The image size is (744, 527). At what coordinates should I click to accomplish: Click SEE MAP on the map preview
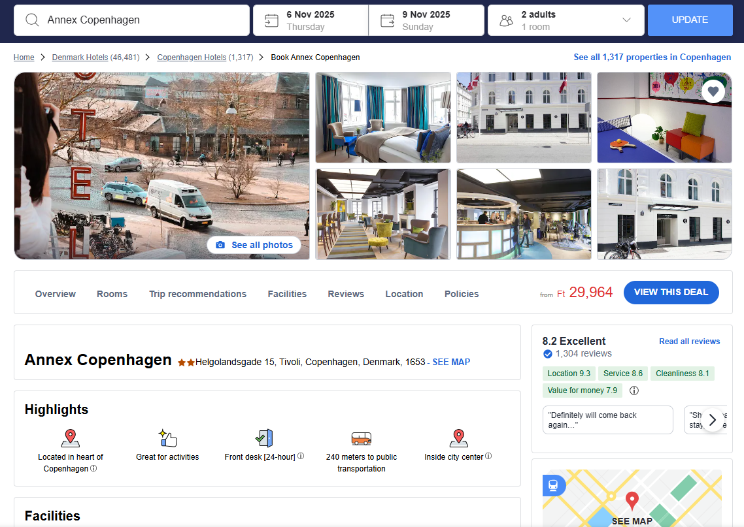pos(632,521)
